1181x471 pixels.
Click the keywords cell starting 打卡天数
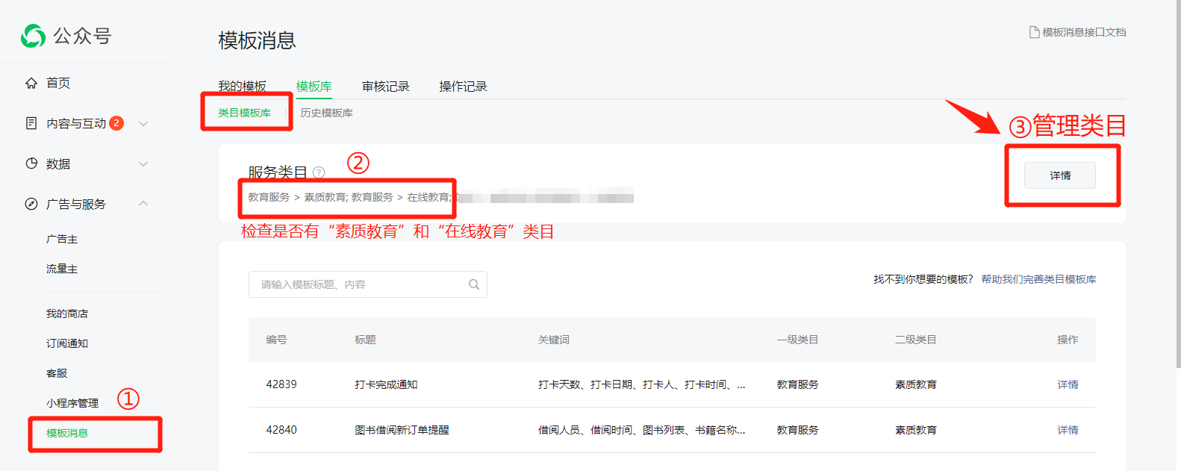pyautogui.click(x=641, y=384)
